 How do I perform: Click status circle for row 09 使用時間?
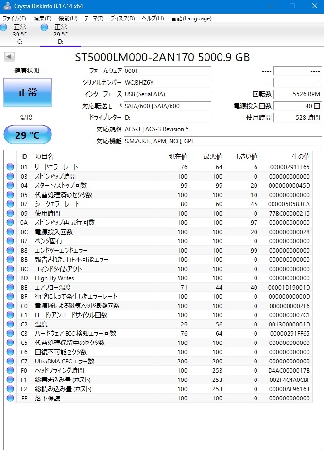pyautogui.click(x=10, y=213)
